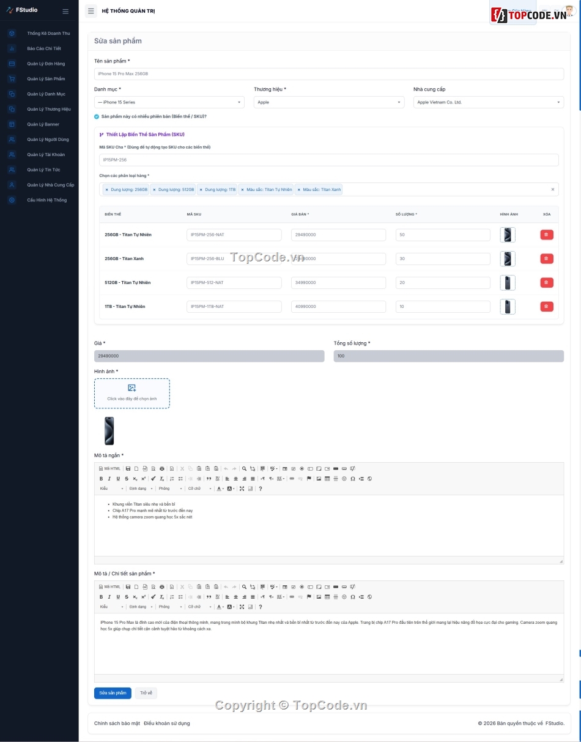Click the 512GB variant image thumbnail

click(508, 282)
